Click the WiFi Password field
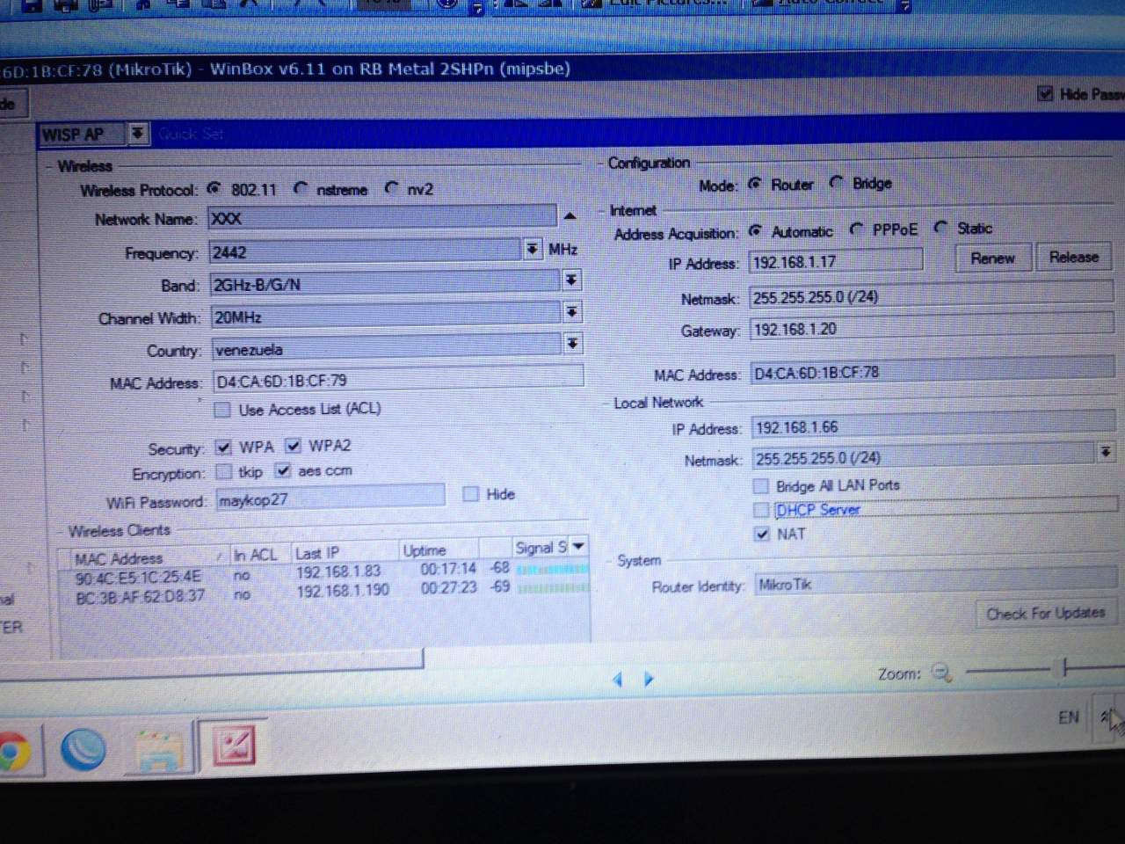Image resolution: width=1125 pixels, height=844 pixels. tap(330, 498)
